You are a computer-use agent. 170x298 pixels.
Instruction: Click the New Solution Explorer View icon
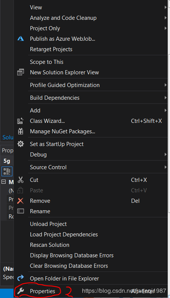coord(20,72)
